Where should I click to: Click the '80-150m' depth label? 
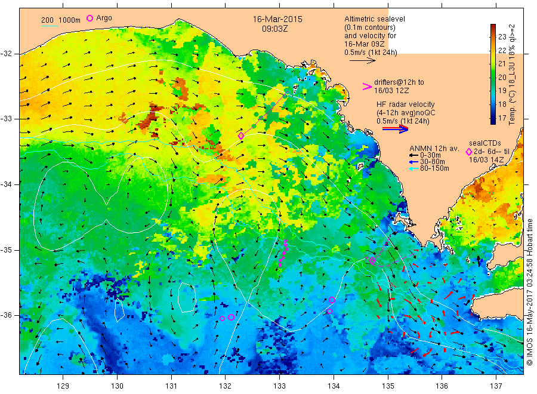coord(434,168)
